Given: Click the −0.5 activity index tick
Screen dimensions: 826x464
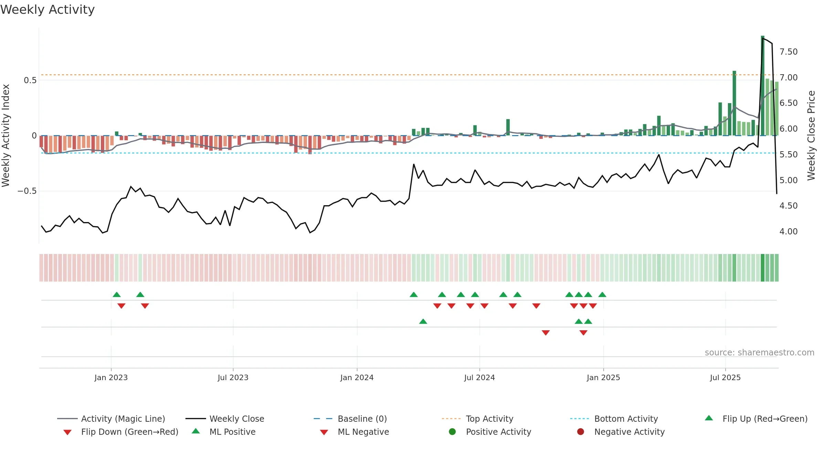Looking at the screenshot, I should pos(27,191).
